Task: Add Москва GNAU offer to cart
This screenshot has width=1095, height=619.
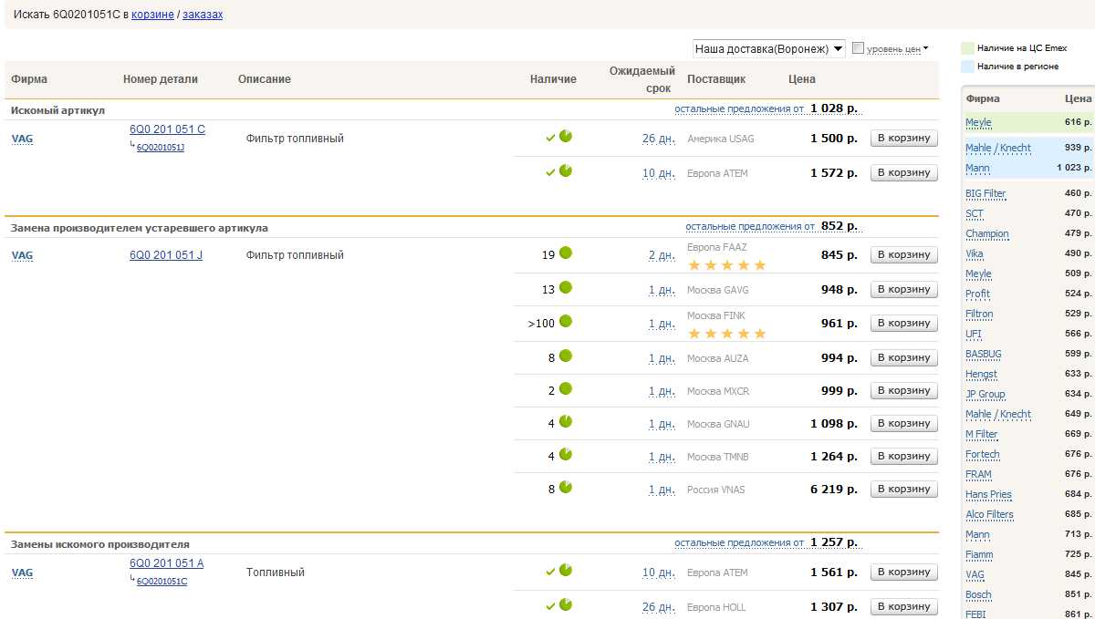Action: (x=903, y=424)
